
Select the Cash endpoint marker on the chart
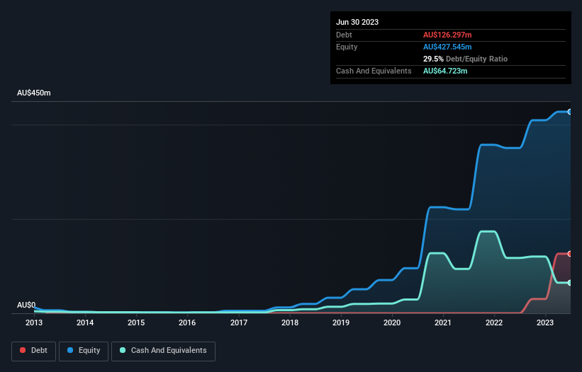click(x=570, y=283)
